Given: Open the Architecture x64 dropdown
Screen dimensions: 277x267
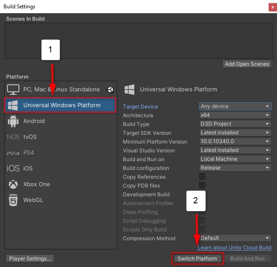Looking at the screenshot, I should (x=235, y=115).
